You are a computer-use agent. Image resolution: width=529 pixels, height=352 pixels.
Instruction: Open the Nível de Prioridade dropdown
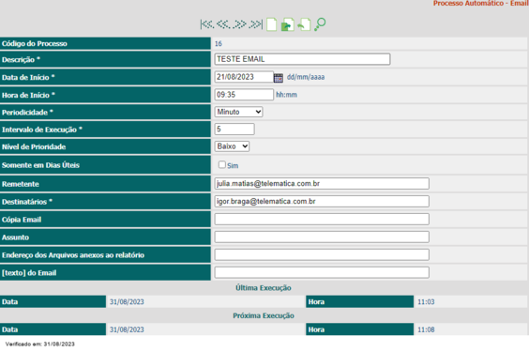point(232,146)
